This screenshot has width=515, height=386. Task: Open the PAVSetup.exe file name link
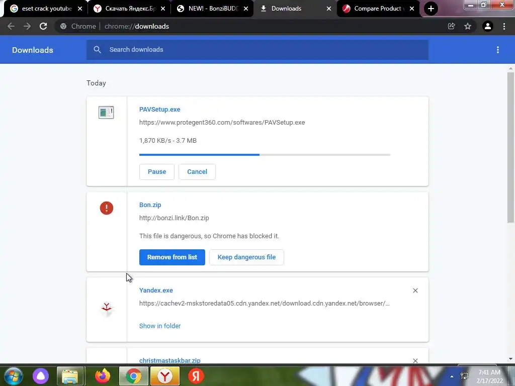point(159,109)
